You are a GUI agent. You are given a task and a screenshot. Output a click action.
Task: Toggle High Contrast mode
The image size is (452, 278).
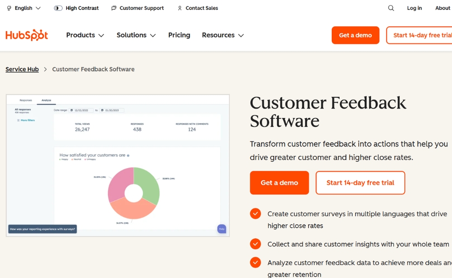pos(57,8)
